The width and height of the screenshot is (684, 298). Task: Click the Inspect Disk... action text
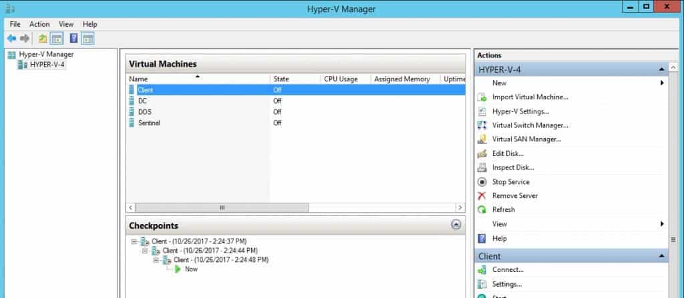[513, 167]
